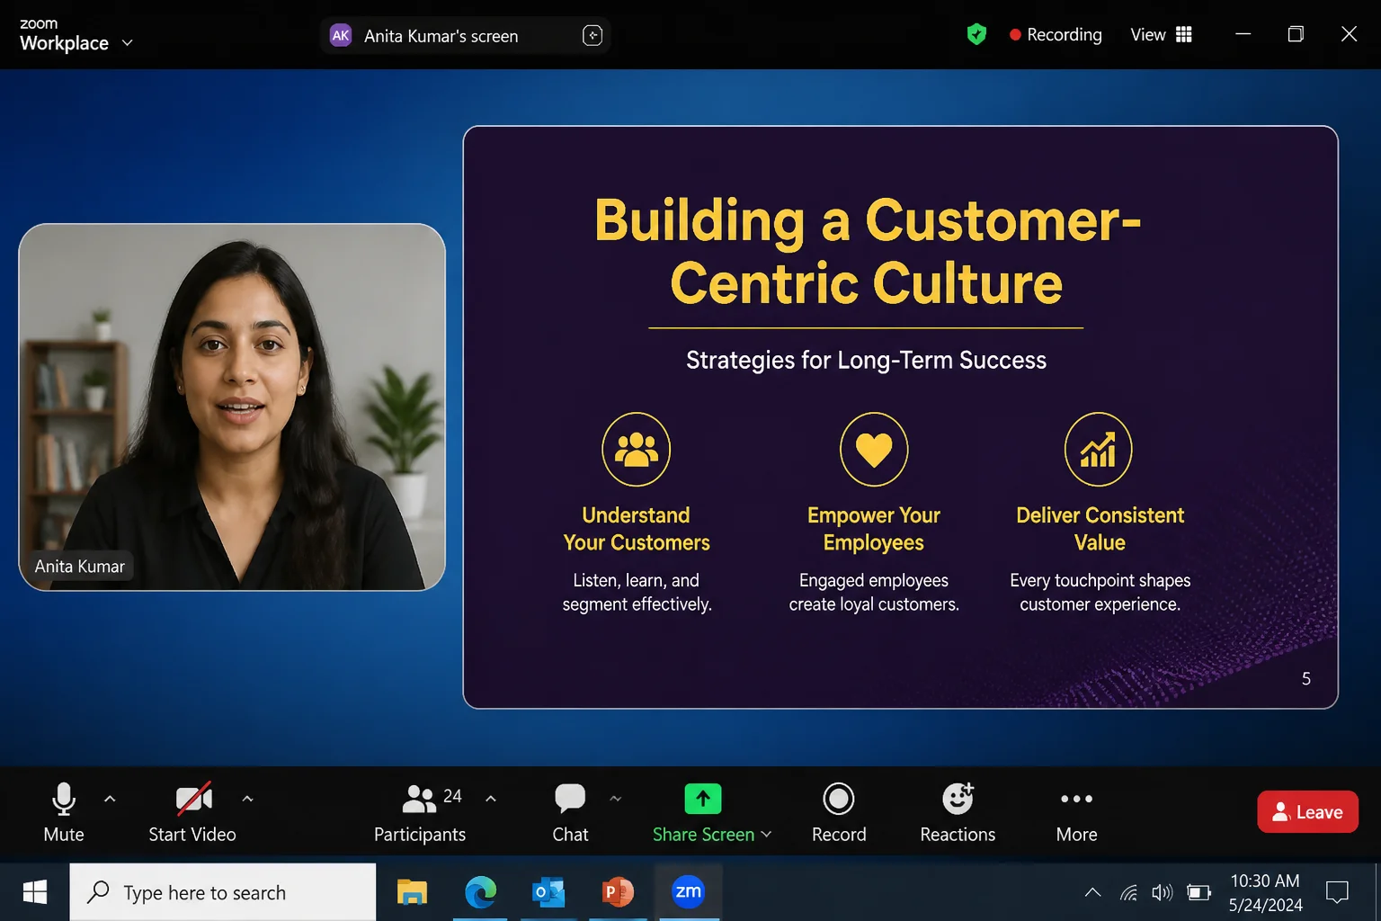
Task: Click Engaged employees create loyal customers text
Action: (x=874, y=593)
